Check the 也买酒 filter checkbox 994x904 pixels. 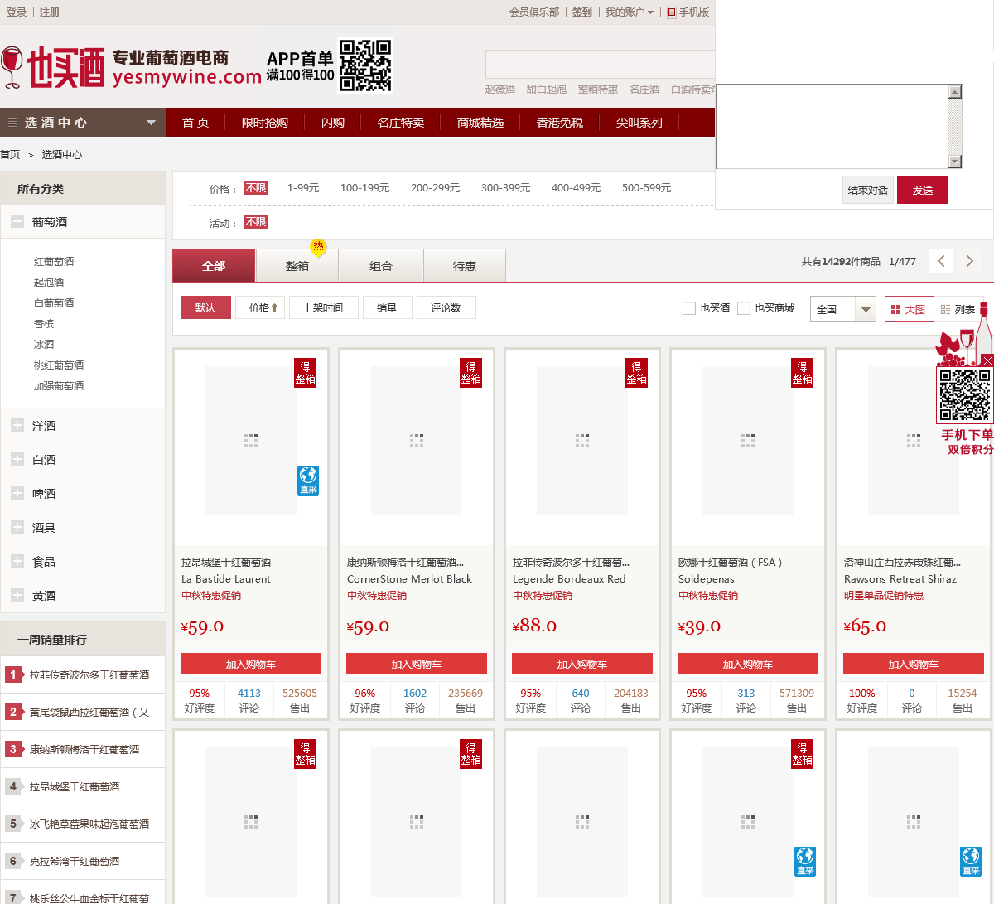tap(689, 308)
